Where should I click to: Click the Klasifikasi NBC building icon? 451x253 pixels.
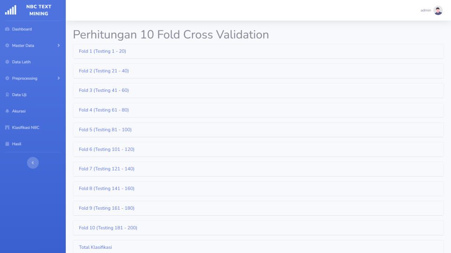pyautogui.click(x=7, y=127)
